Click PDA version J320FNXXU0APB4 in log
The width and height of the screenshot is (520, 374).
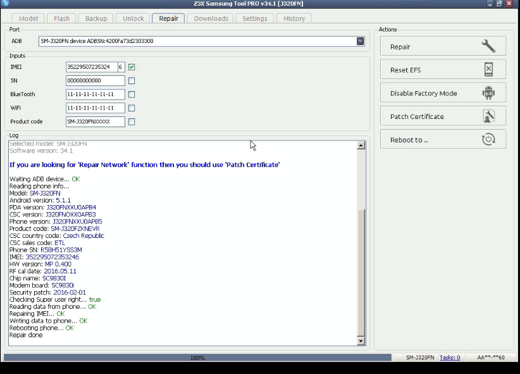(x=71, y=208)
